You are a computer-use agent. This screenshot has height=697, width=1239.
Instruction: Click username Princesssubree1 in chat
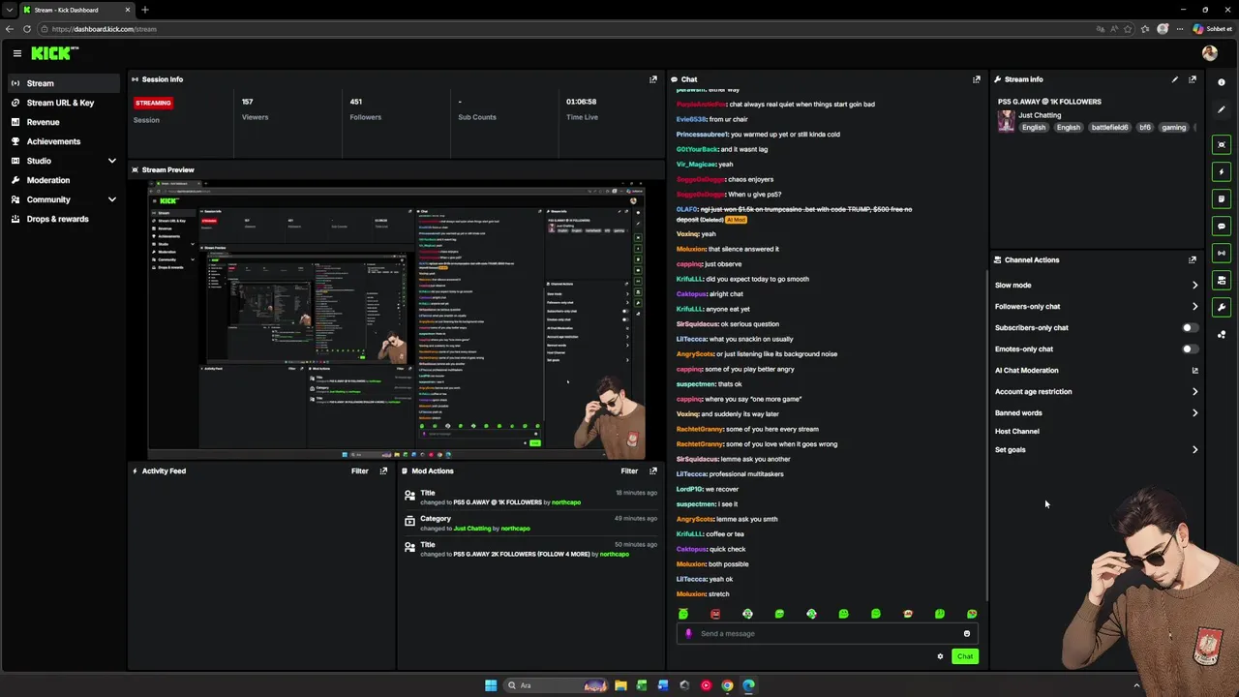coord(702,135)
